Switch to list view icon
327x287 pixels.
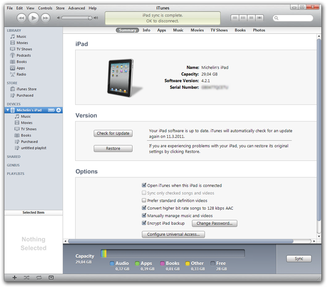[x=235, y=18]
